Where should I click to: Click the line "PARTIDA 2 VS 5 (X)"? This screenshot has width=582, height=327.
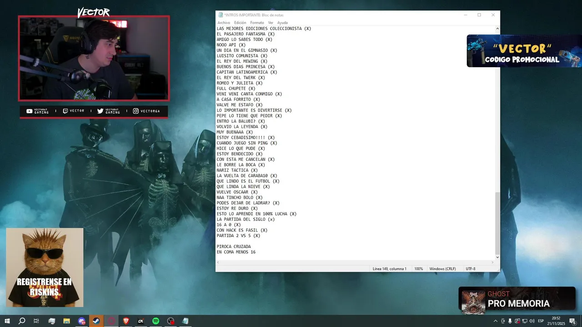(238, 236)
